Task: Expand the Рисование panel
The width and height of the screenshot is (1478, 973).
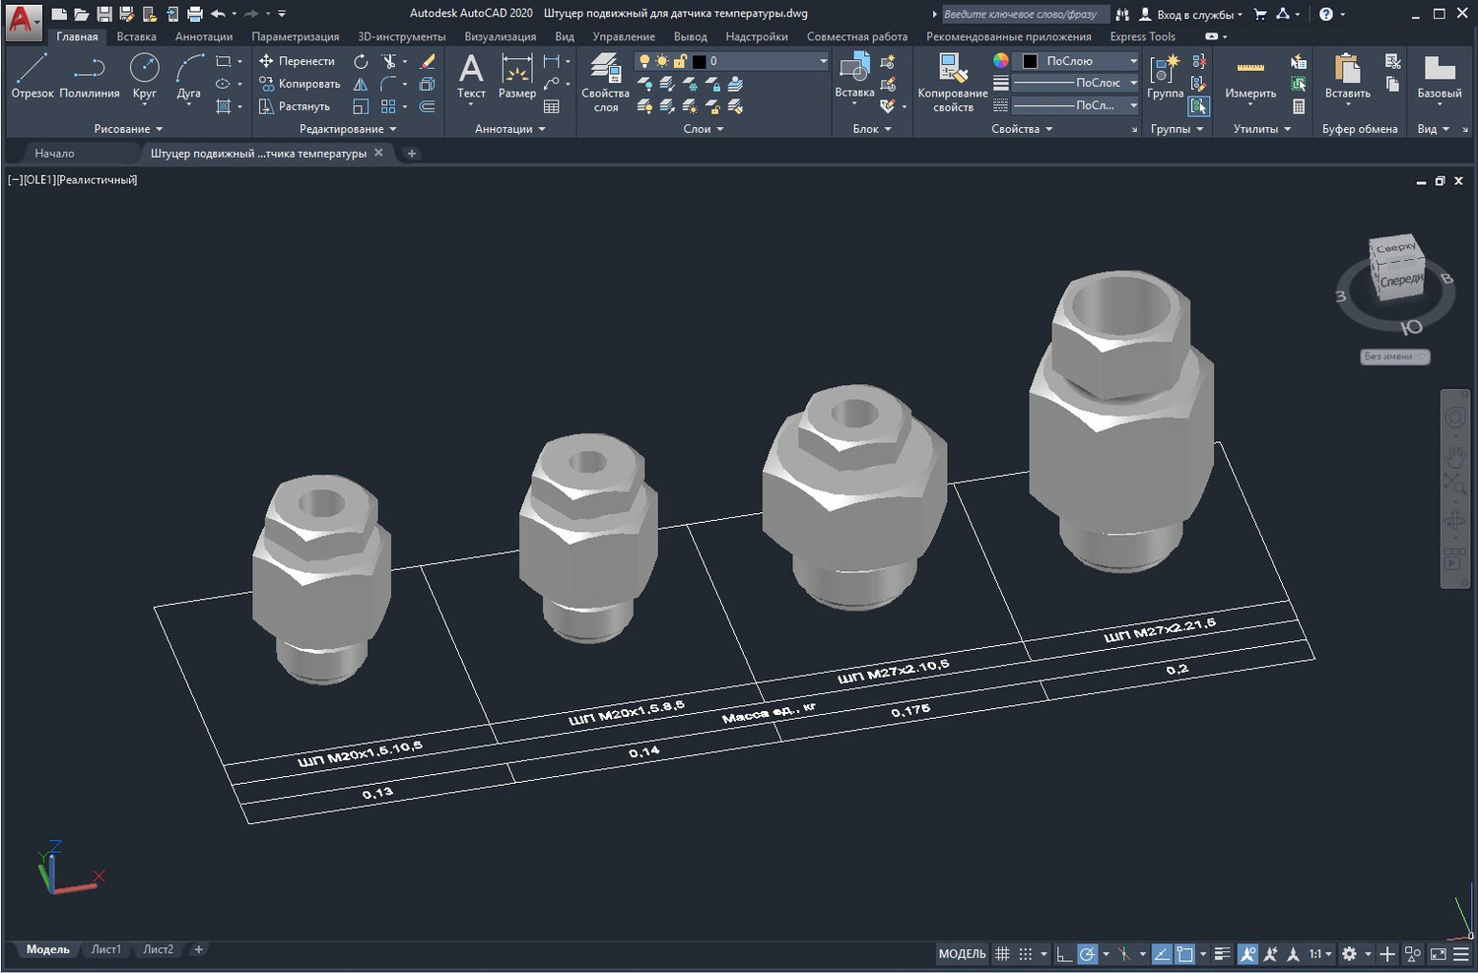Action: pos(128,129)
